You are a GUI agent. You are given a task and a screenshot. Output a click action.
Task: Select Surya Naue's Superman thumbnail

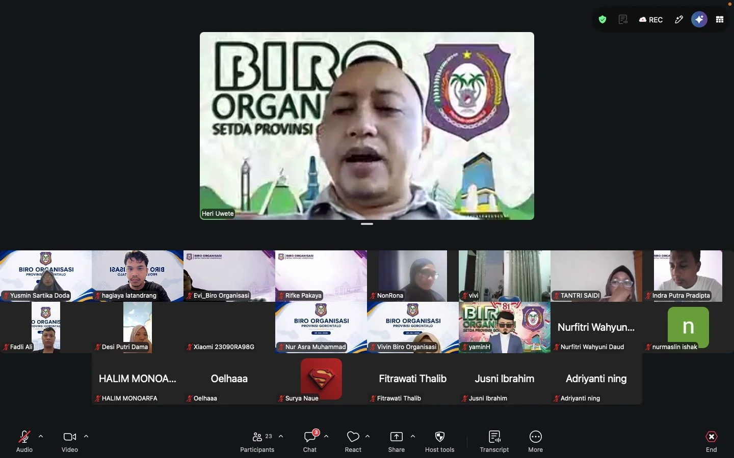pyautogui.click(x=321, y=379)
